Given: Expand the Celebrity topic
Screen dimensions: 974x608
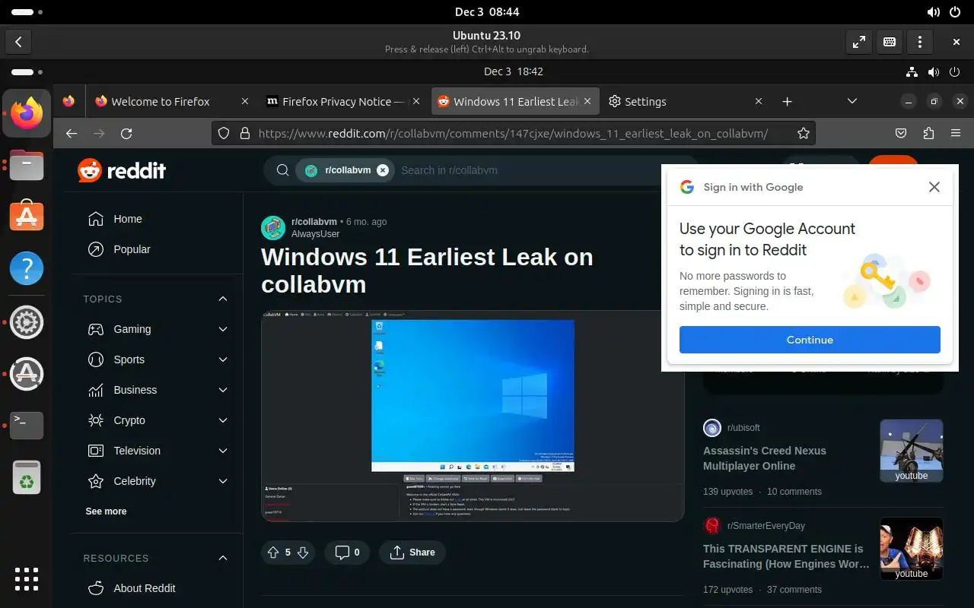Looking at the screenshot, I should pyautogui.click(x=223, y=481).
